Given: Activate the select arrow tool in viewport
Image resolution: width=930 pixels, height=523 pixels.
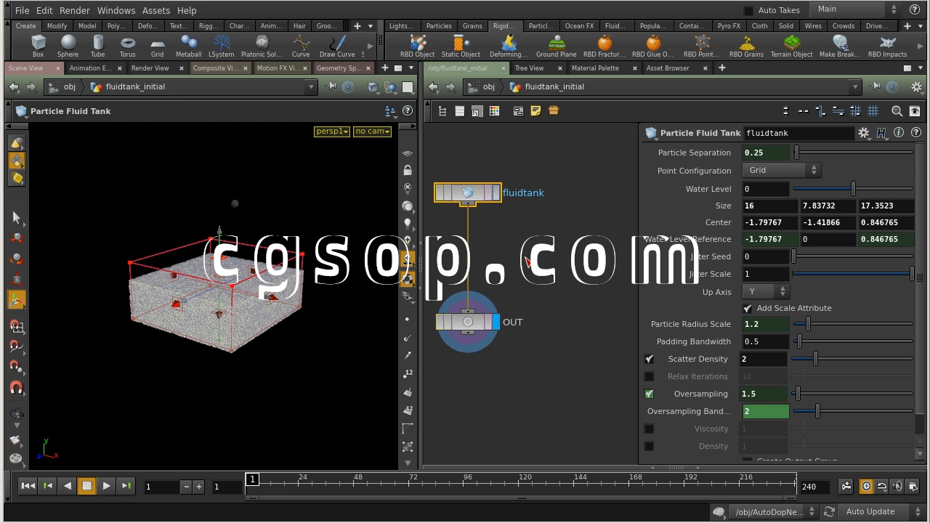Looking at the screenshot, I should point(16,218).
